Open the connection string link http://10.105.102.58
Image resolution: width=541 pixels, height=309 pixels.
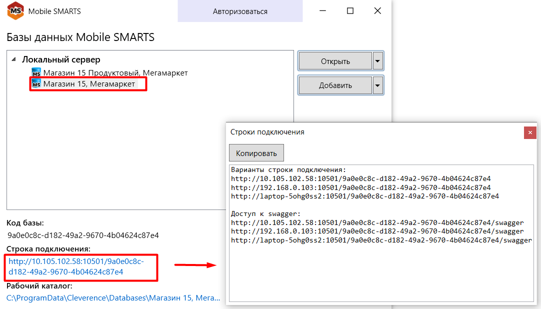coord(76,266)
